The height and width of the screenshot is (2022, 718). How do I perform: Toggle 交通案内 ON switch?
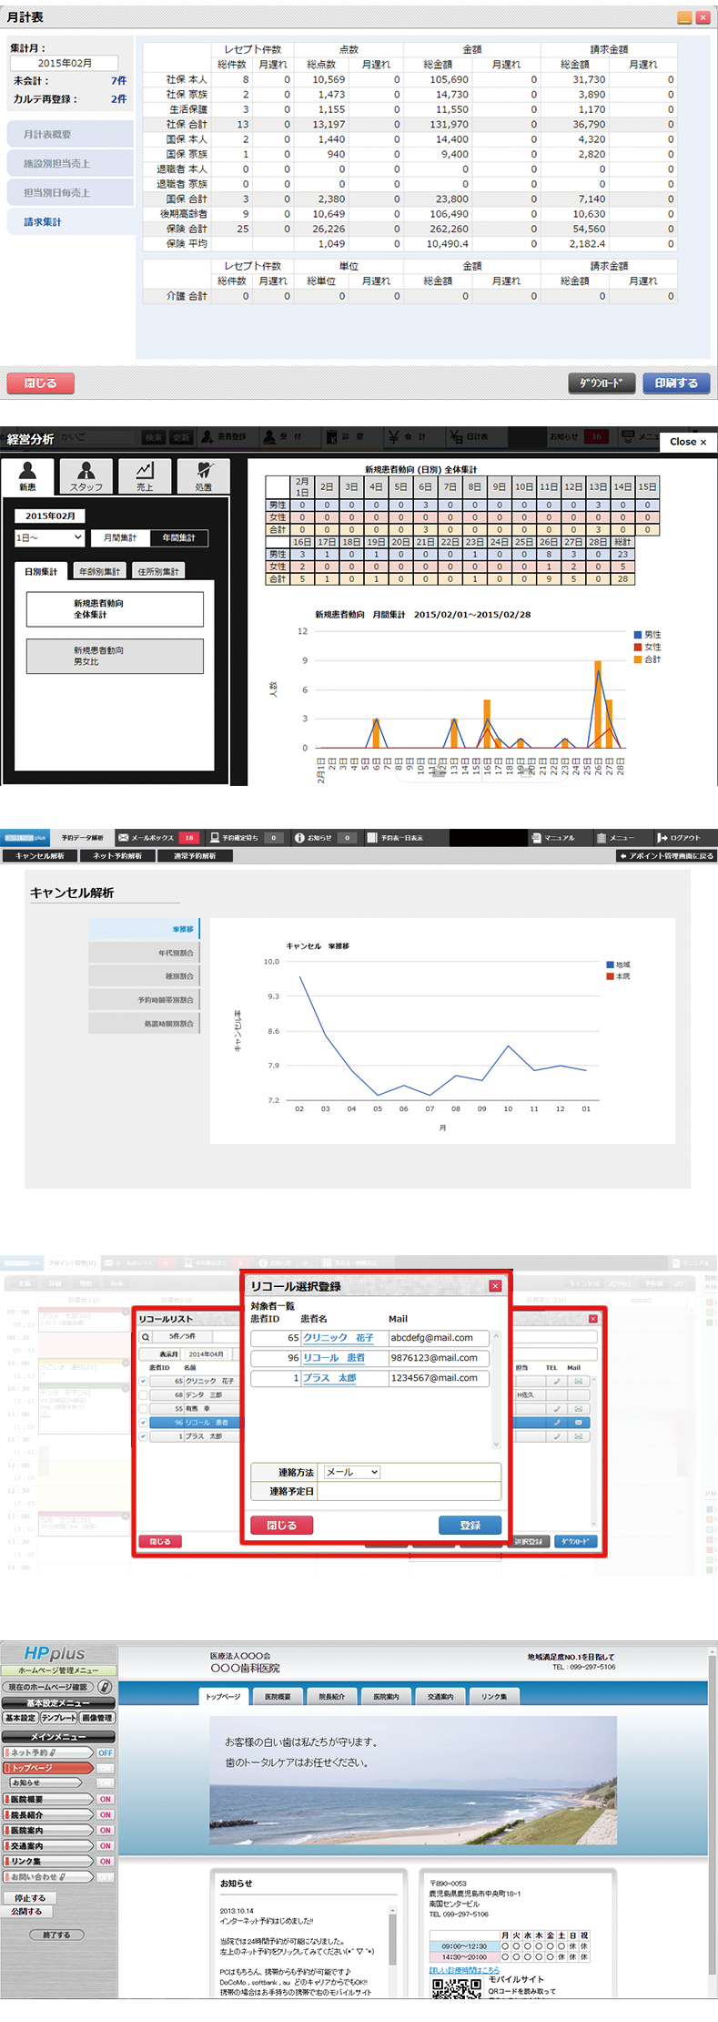[106, 1845]
